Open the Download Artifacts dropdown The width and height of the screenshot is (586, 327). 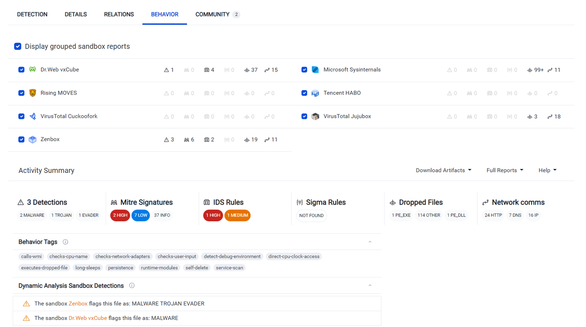click(x=444, y=170)
